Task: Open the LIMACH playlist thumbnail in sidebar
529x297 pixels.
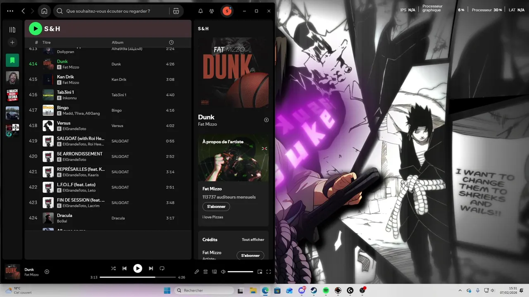Action: tap(12, 95)
